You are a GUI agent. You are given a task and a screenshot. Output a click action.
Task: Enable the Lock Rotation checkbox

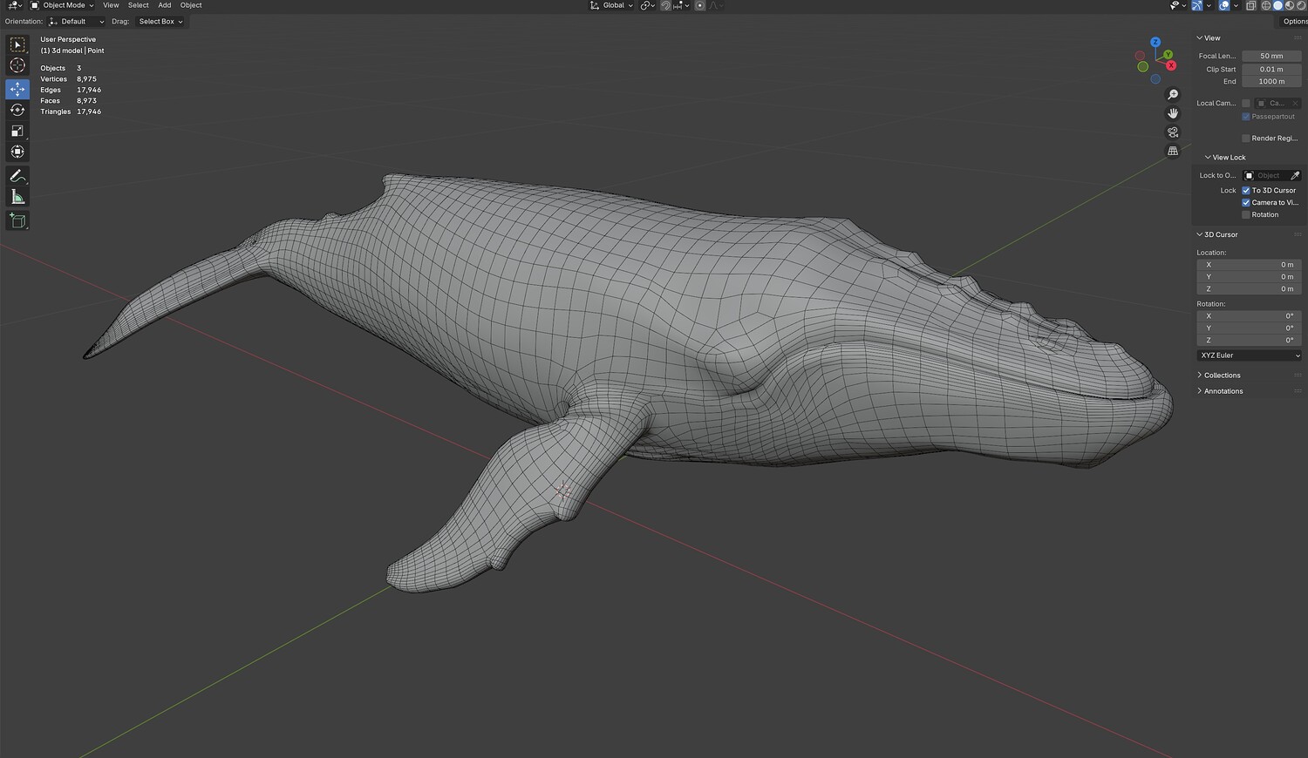pyautogui.click(x=1246, y=214)
